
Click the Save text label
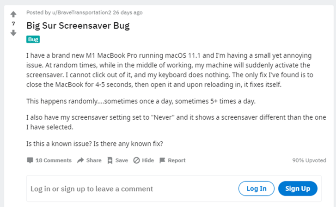pos(122,160)
